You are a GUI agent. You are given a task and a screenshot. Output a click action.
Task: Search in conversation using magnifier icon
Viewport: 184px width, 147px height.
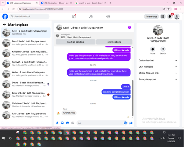click(x=163, y=49)
